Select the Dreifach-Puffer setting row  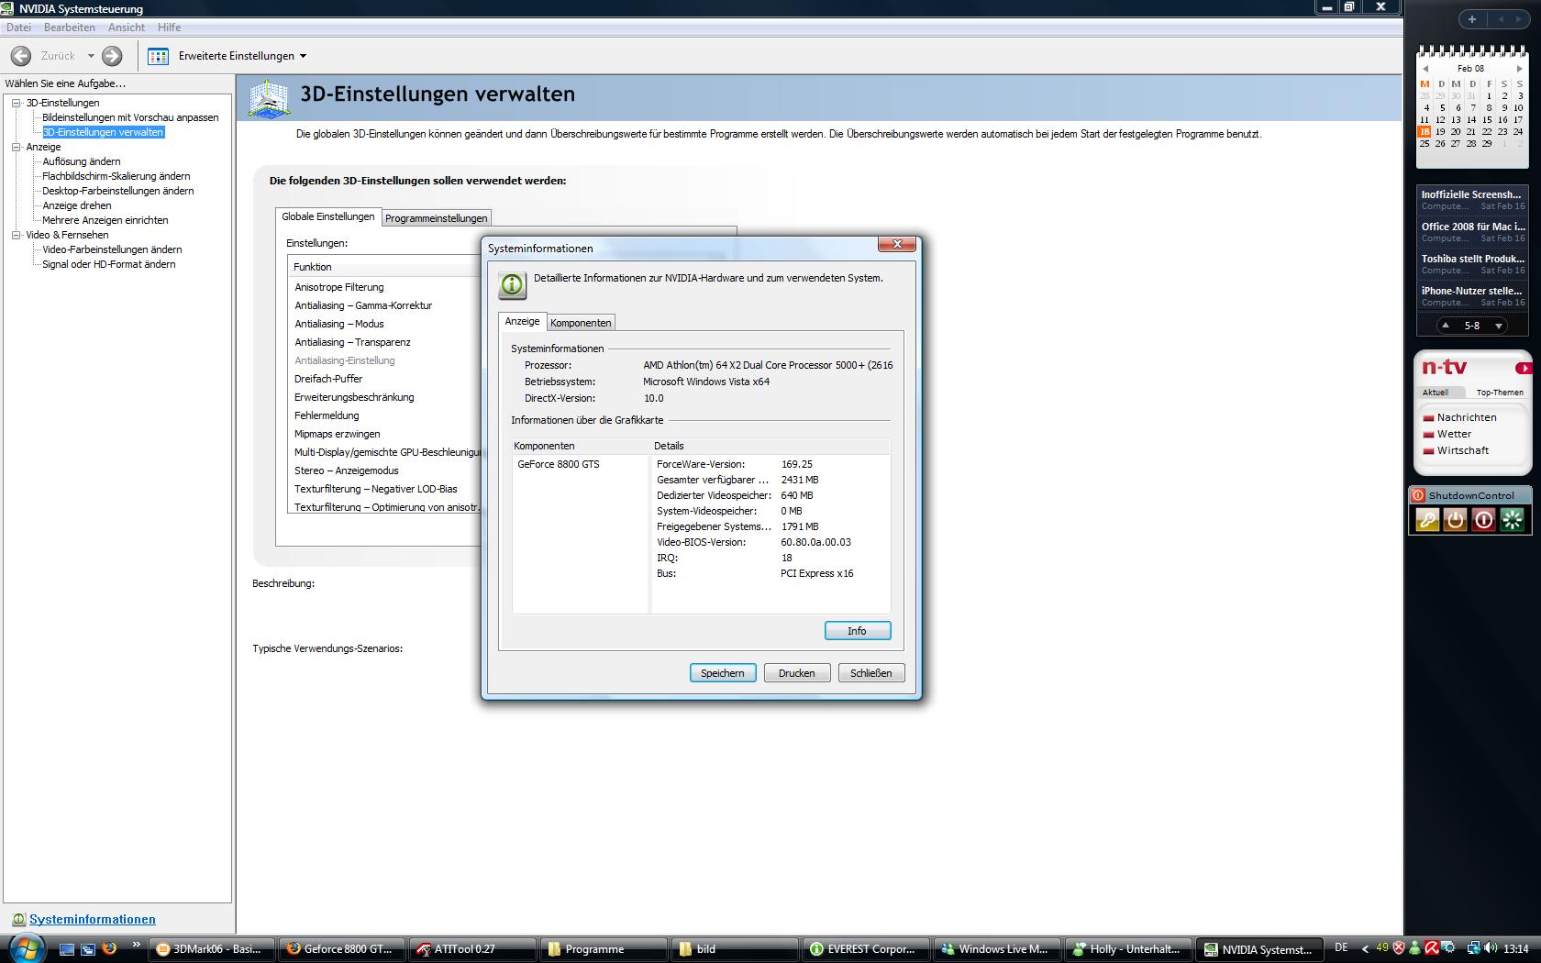(x=383, y=379)
